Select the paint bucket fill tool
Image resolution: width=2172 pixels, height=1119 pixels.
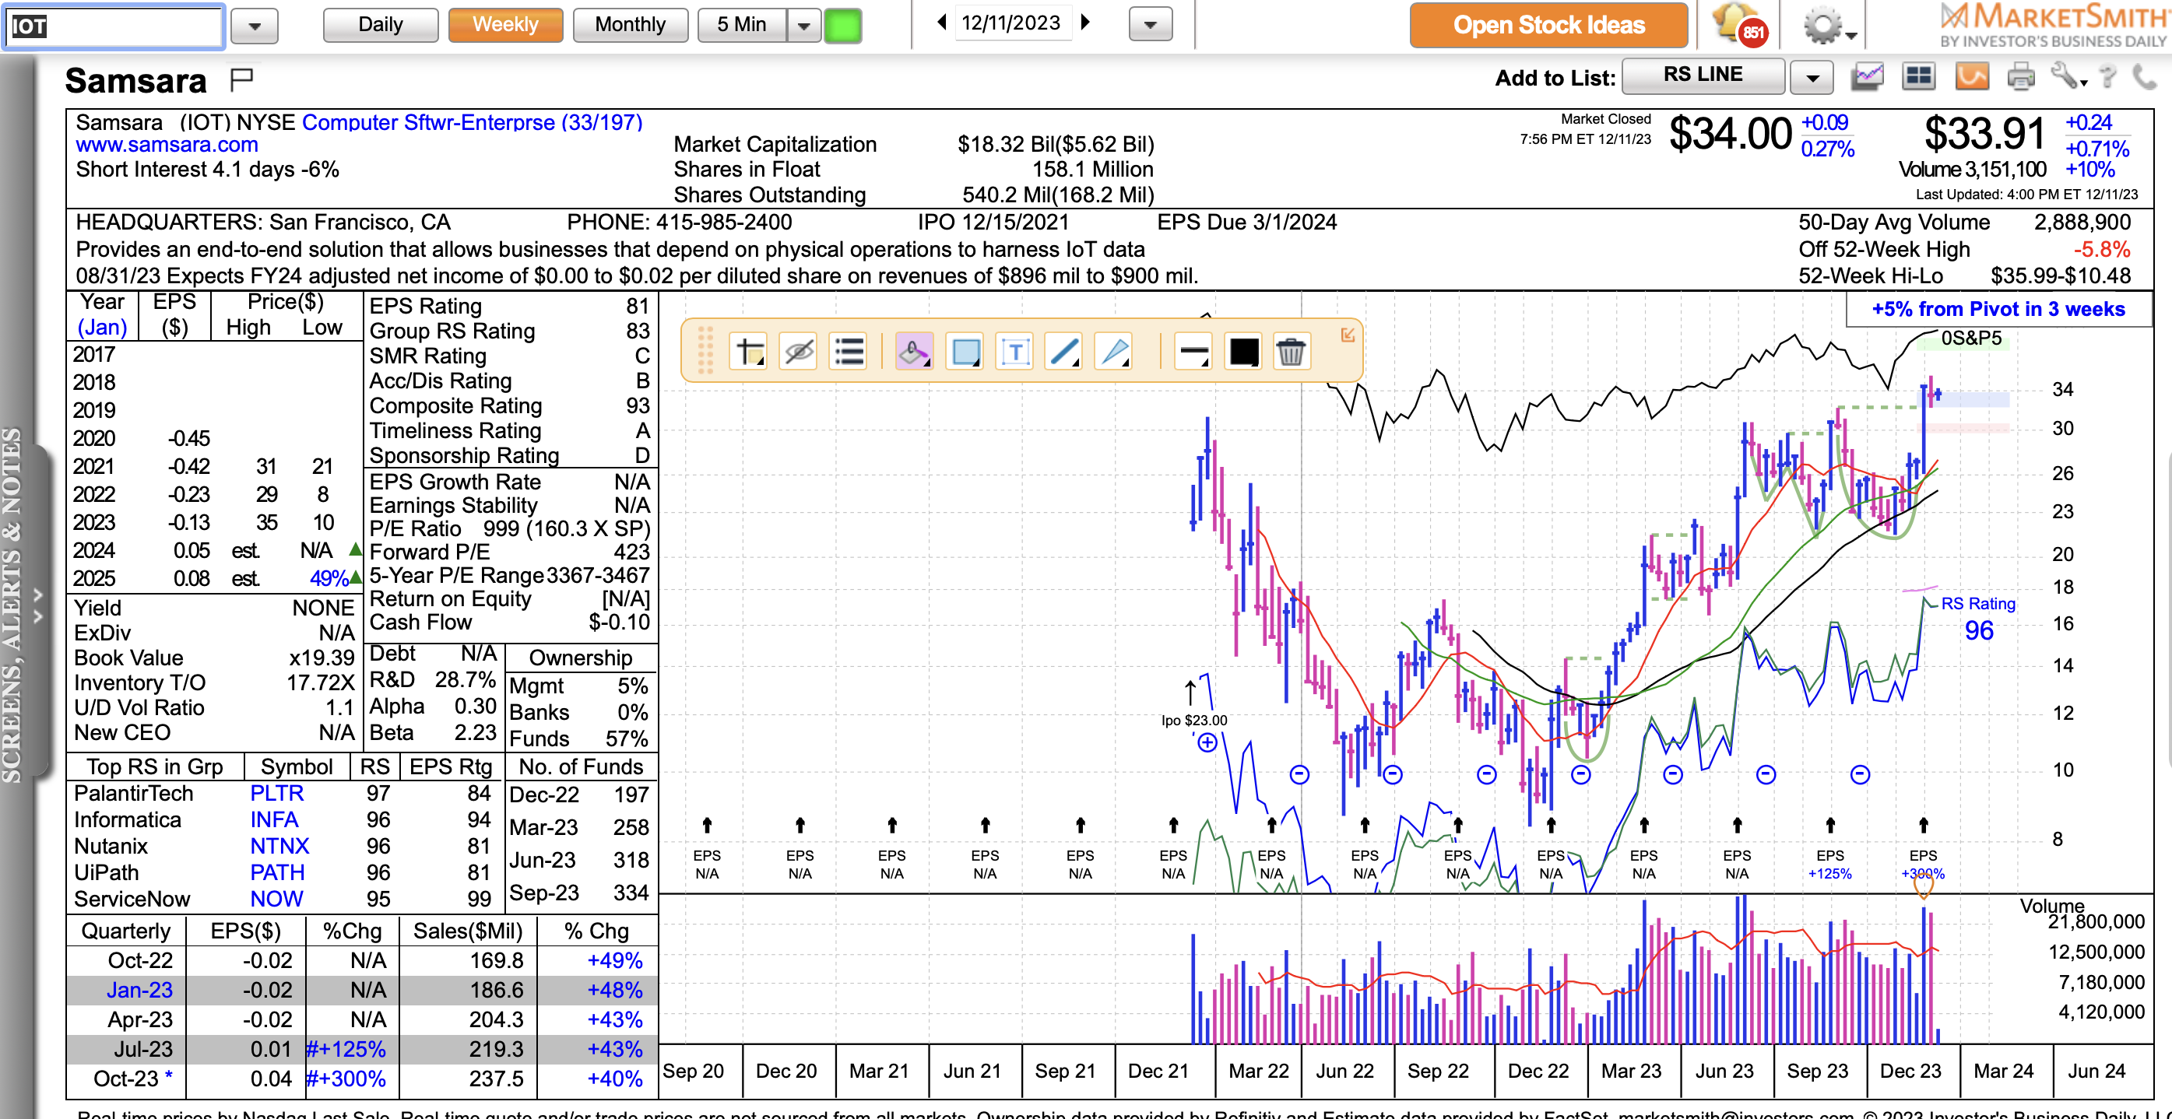click(x=914, y=352)
